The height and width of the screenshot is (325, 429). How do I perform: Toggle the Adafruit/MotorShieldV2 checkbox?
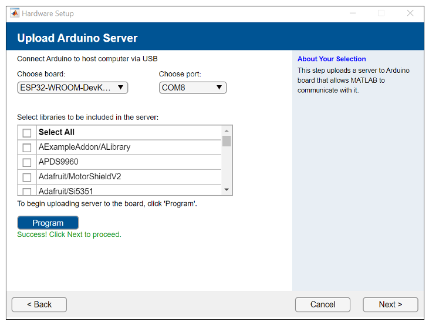27,177
